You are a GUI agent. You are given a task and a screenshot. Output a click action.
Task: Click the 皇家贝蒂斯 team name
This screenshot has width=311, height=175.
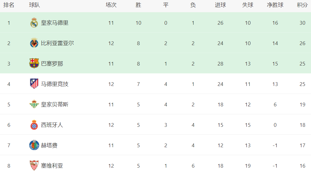click(55, 104)
